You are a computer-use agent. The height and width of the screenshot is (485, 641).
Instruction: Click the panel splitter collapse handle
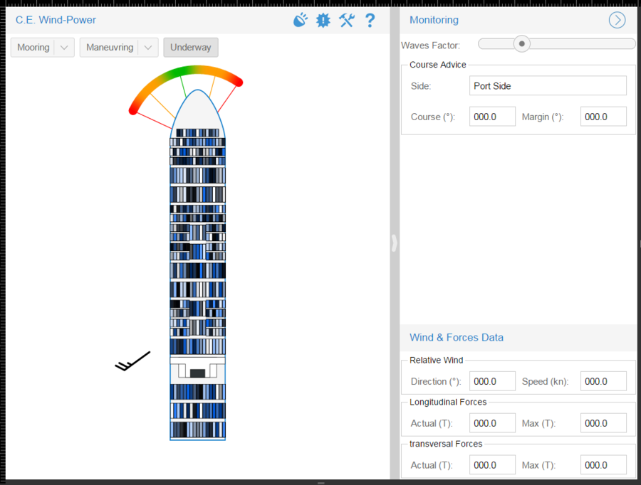394,243
